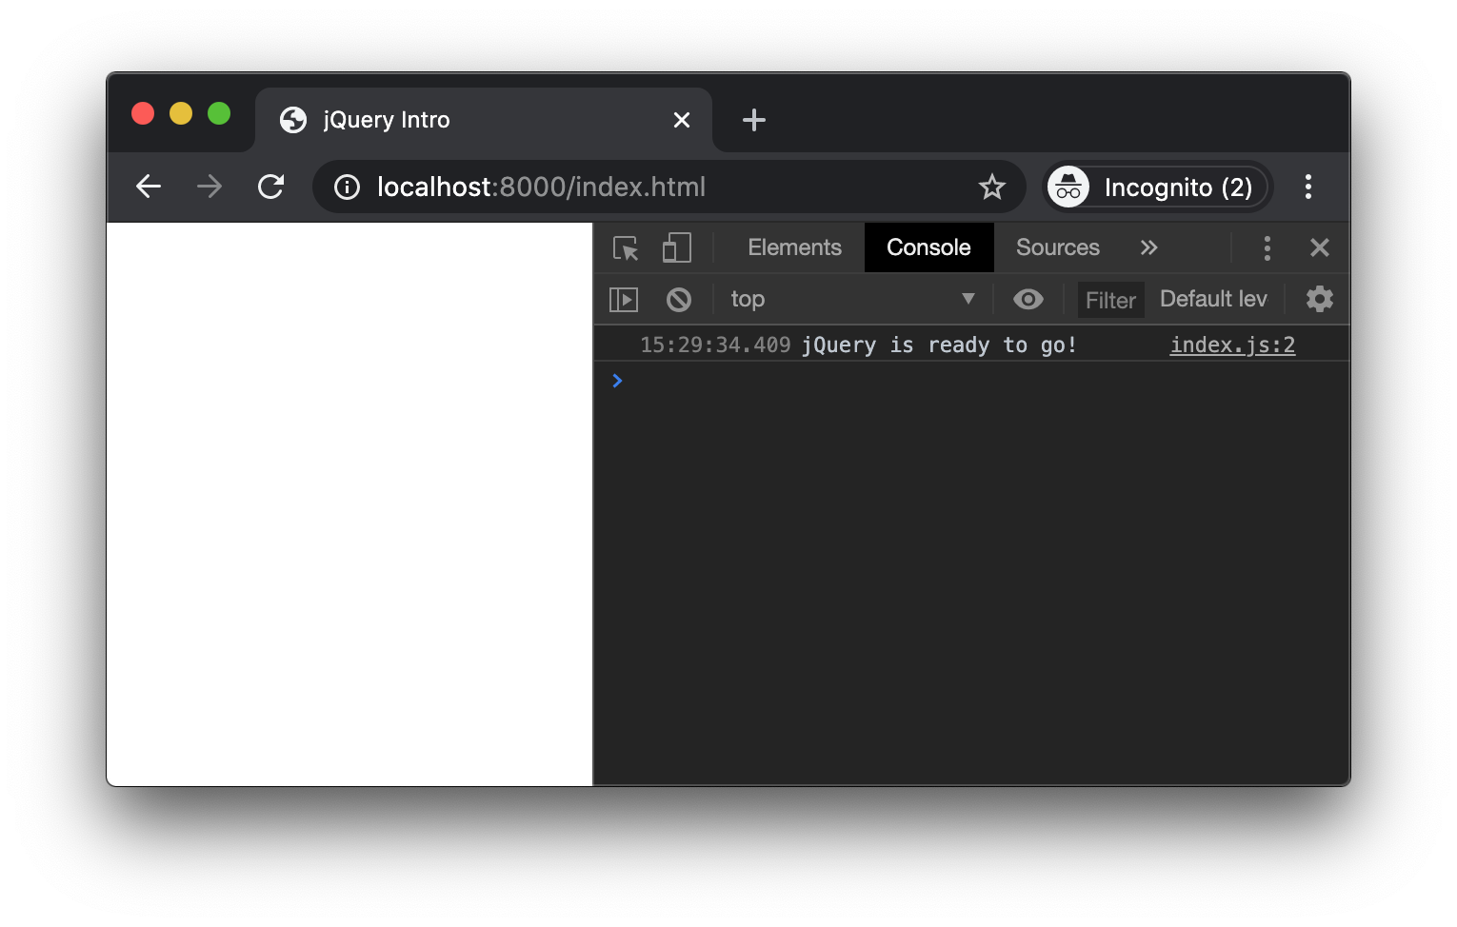
Task: Switch to the Elements panel
Action: tap(794, 247)
